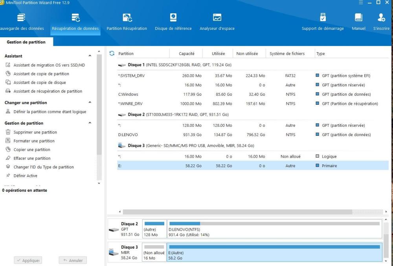Launch Partition Récupération from the toolbar
This screenshot has width=393, height=266.
127,21
